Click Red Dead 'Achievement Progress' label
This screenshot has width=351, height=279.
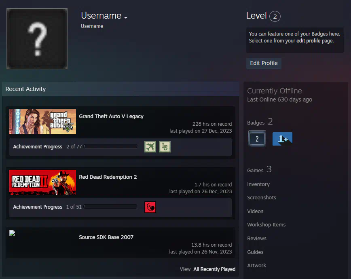click(38, 207)
